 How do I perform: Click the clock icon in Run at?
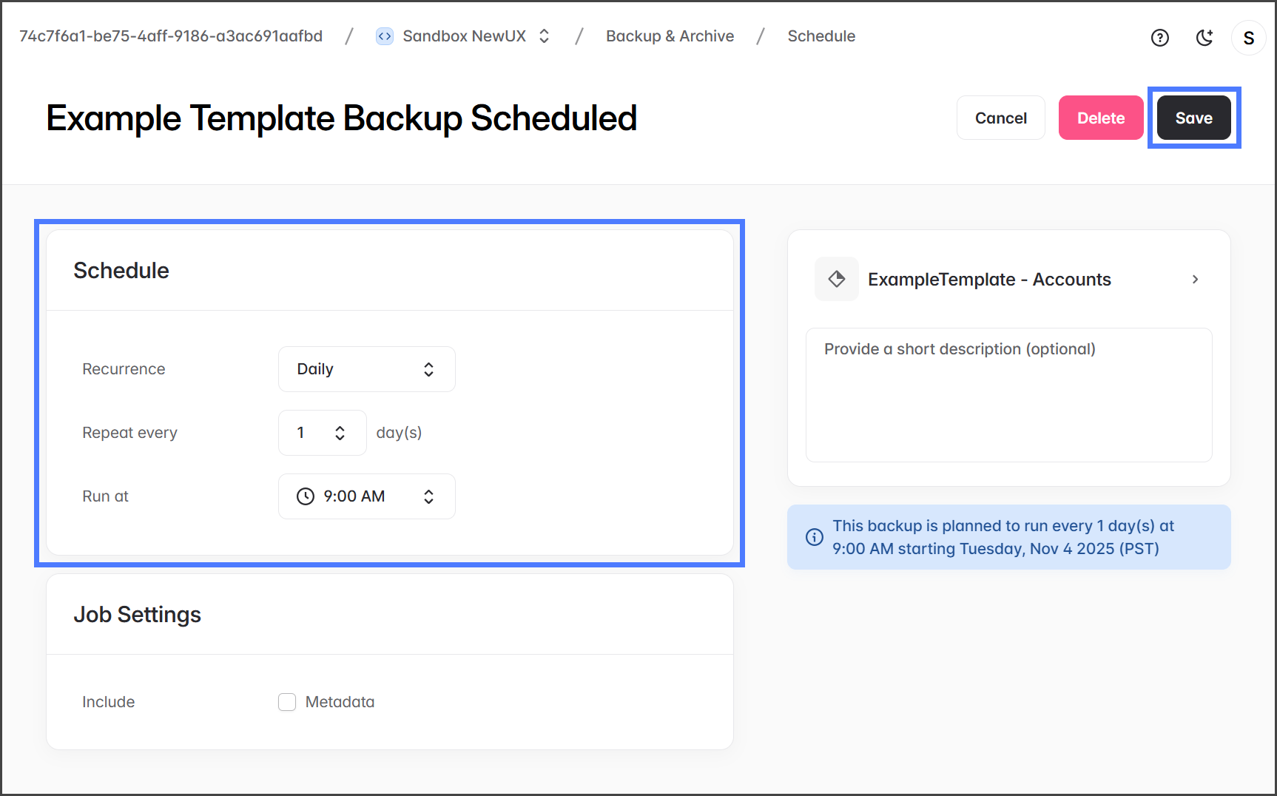coord(306,496)
